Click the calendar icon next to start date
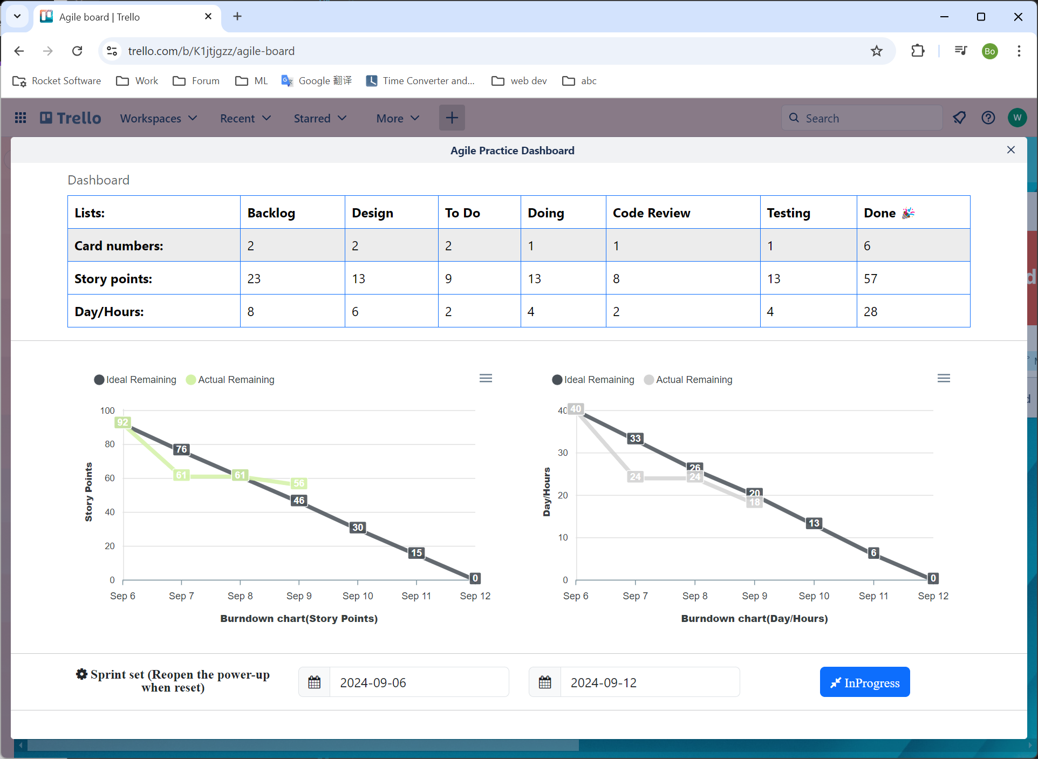Viewport: 1038px width, 759px height. click(x=314, y=681)
